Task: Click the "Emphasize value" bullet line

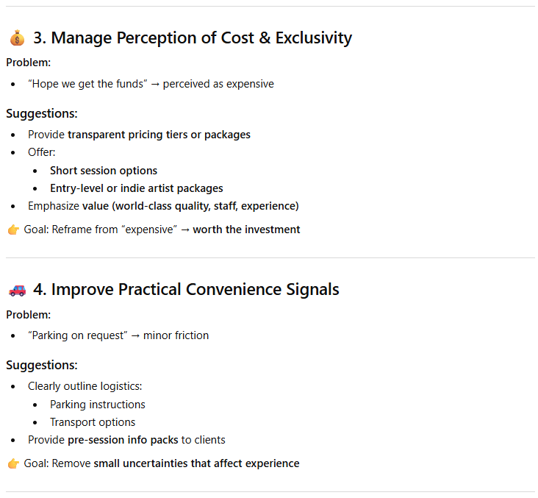Action: coord(163,206)
